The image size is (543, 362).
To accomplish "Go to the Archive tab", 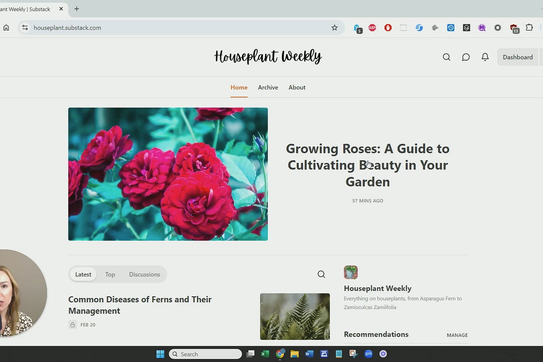I will [268, 87].
